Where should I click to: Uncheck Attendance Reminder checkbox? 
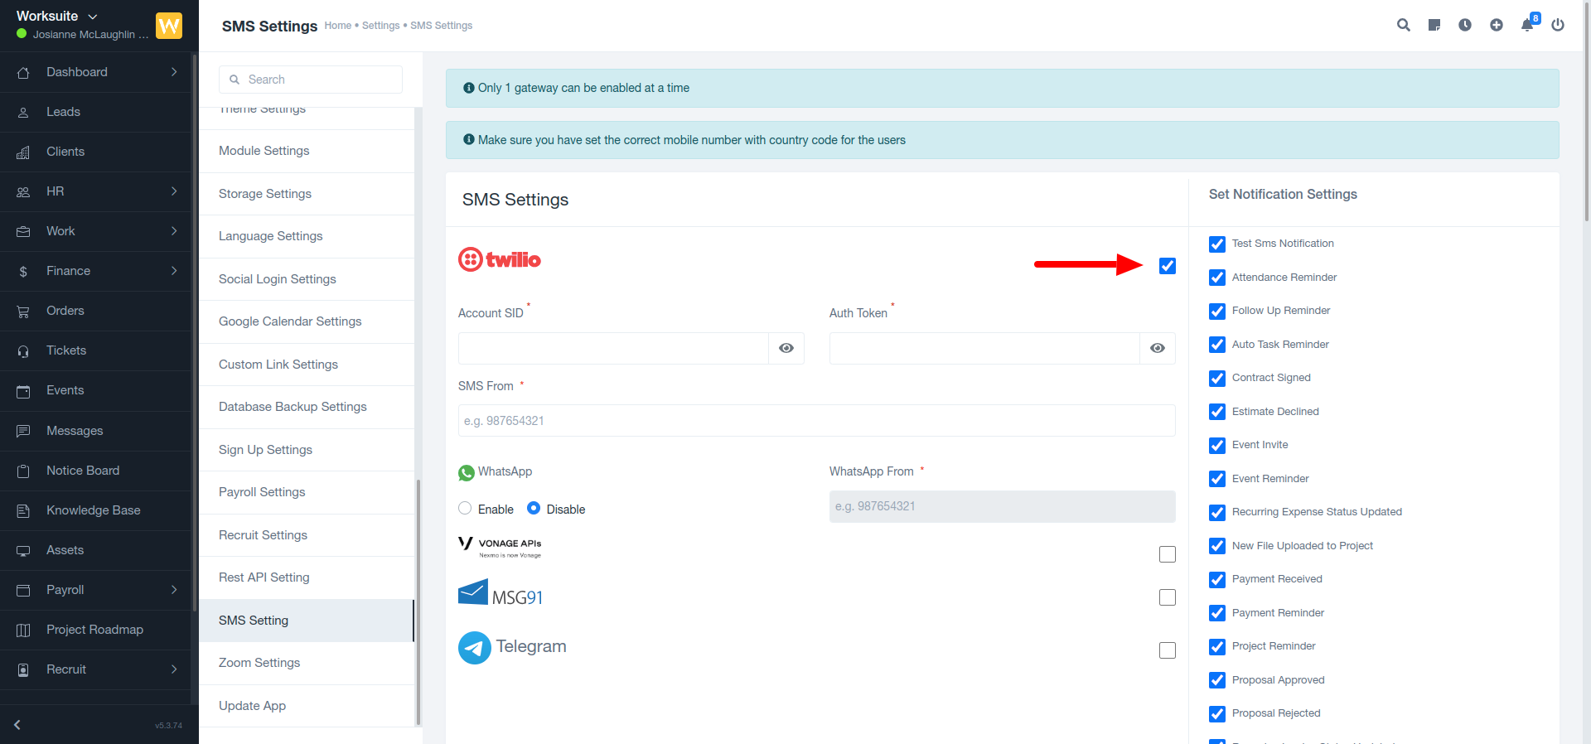(x=1217, y=278)
